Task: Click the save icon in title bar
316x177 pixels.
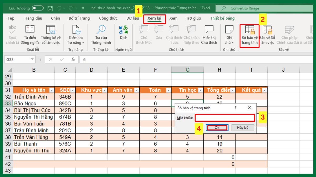Action: (x=50, y=8)
